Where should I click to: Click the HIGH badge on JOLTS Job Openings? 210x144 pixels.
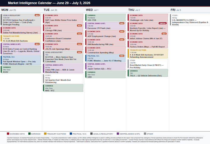[x=80, y=44]
